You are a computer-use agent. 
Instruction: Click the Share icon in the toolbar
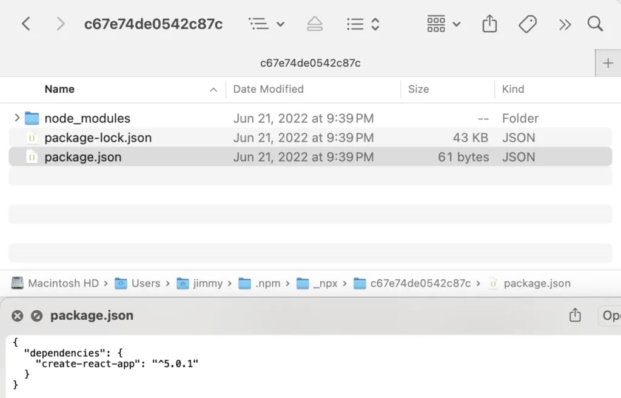[489, 24]
